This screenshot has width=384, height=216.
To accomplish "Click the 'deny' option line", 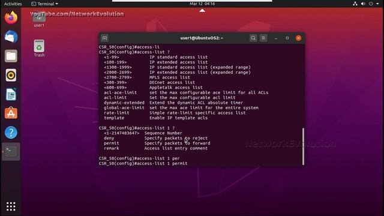I will (x=156, y=138).
